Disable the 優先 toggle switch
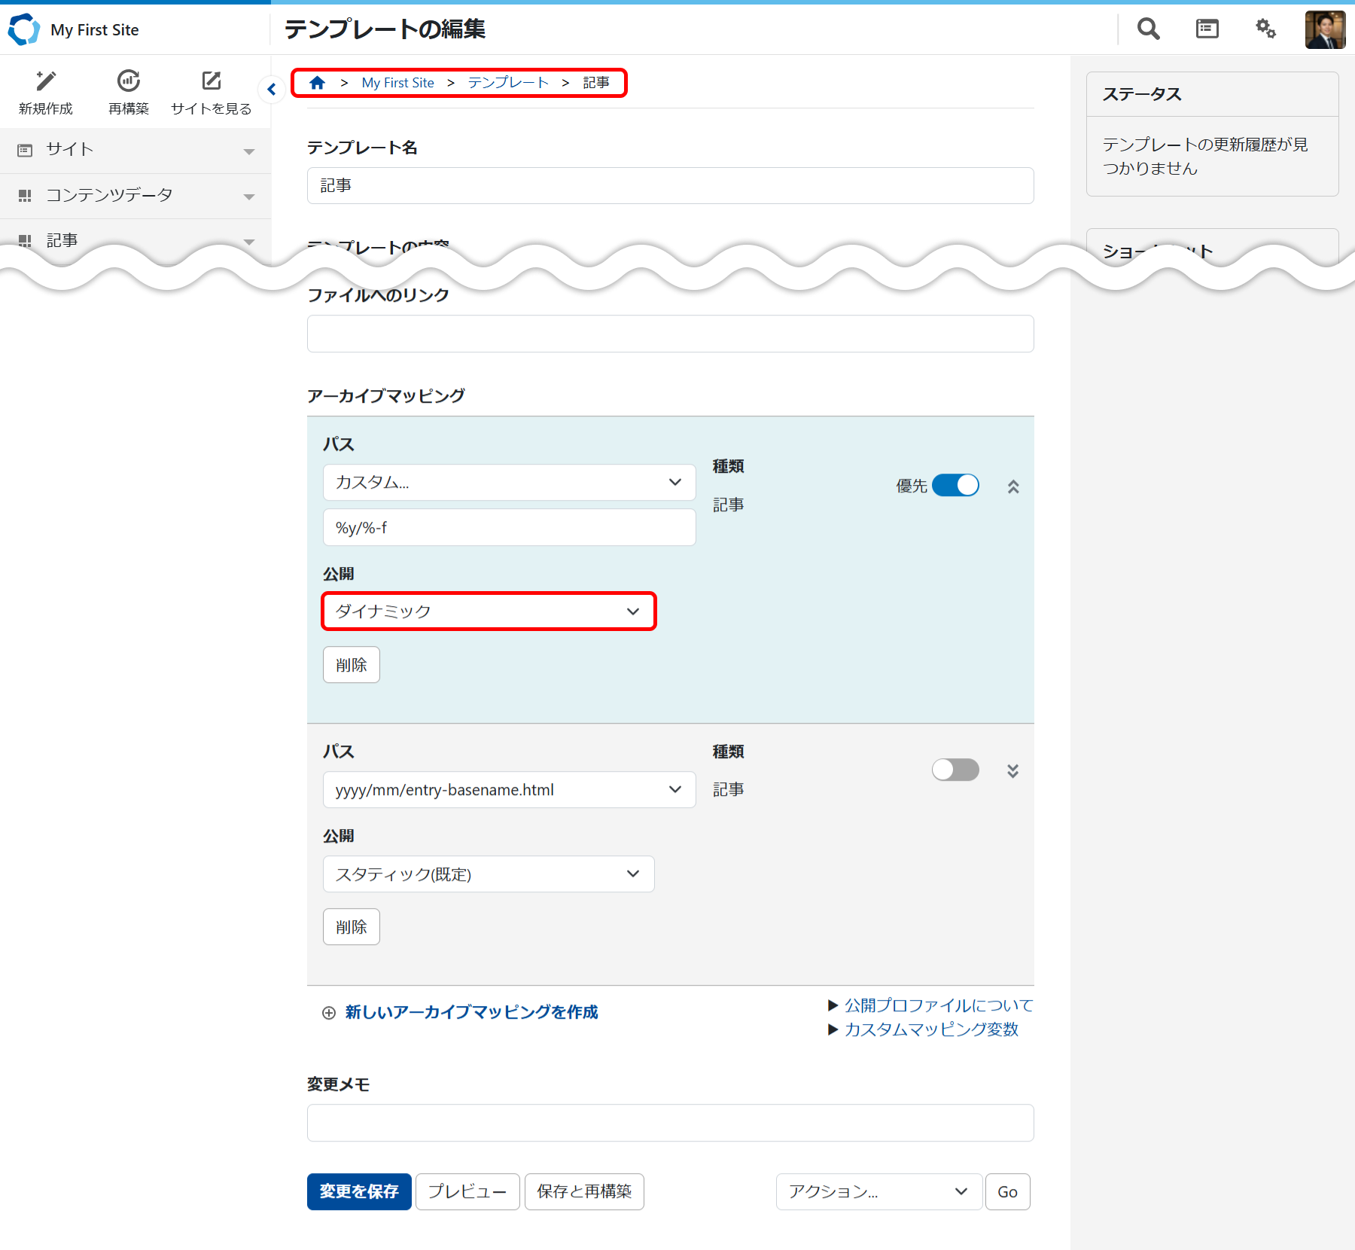The image size is (1355, 1250). (955, 486)
